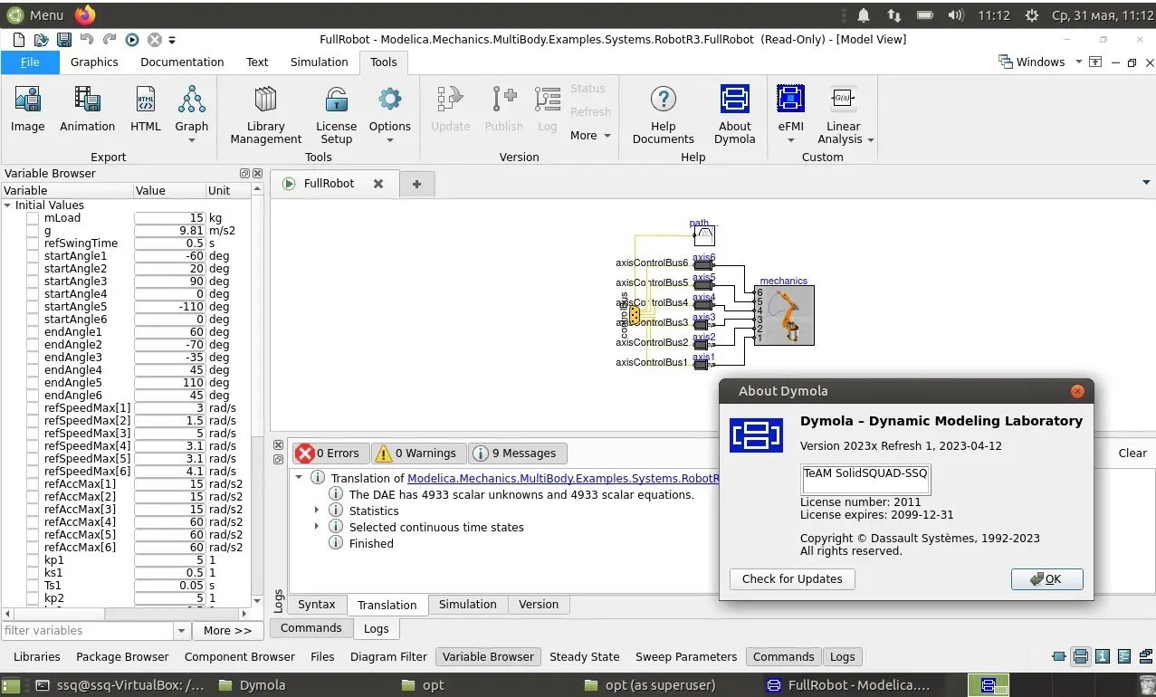Open Help Documents
Viewport: 1156px width, 697px height.
664,115
